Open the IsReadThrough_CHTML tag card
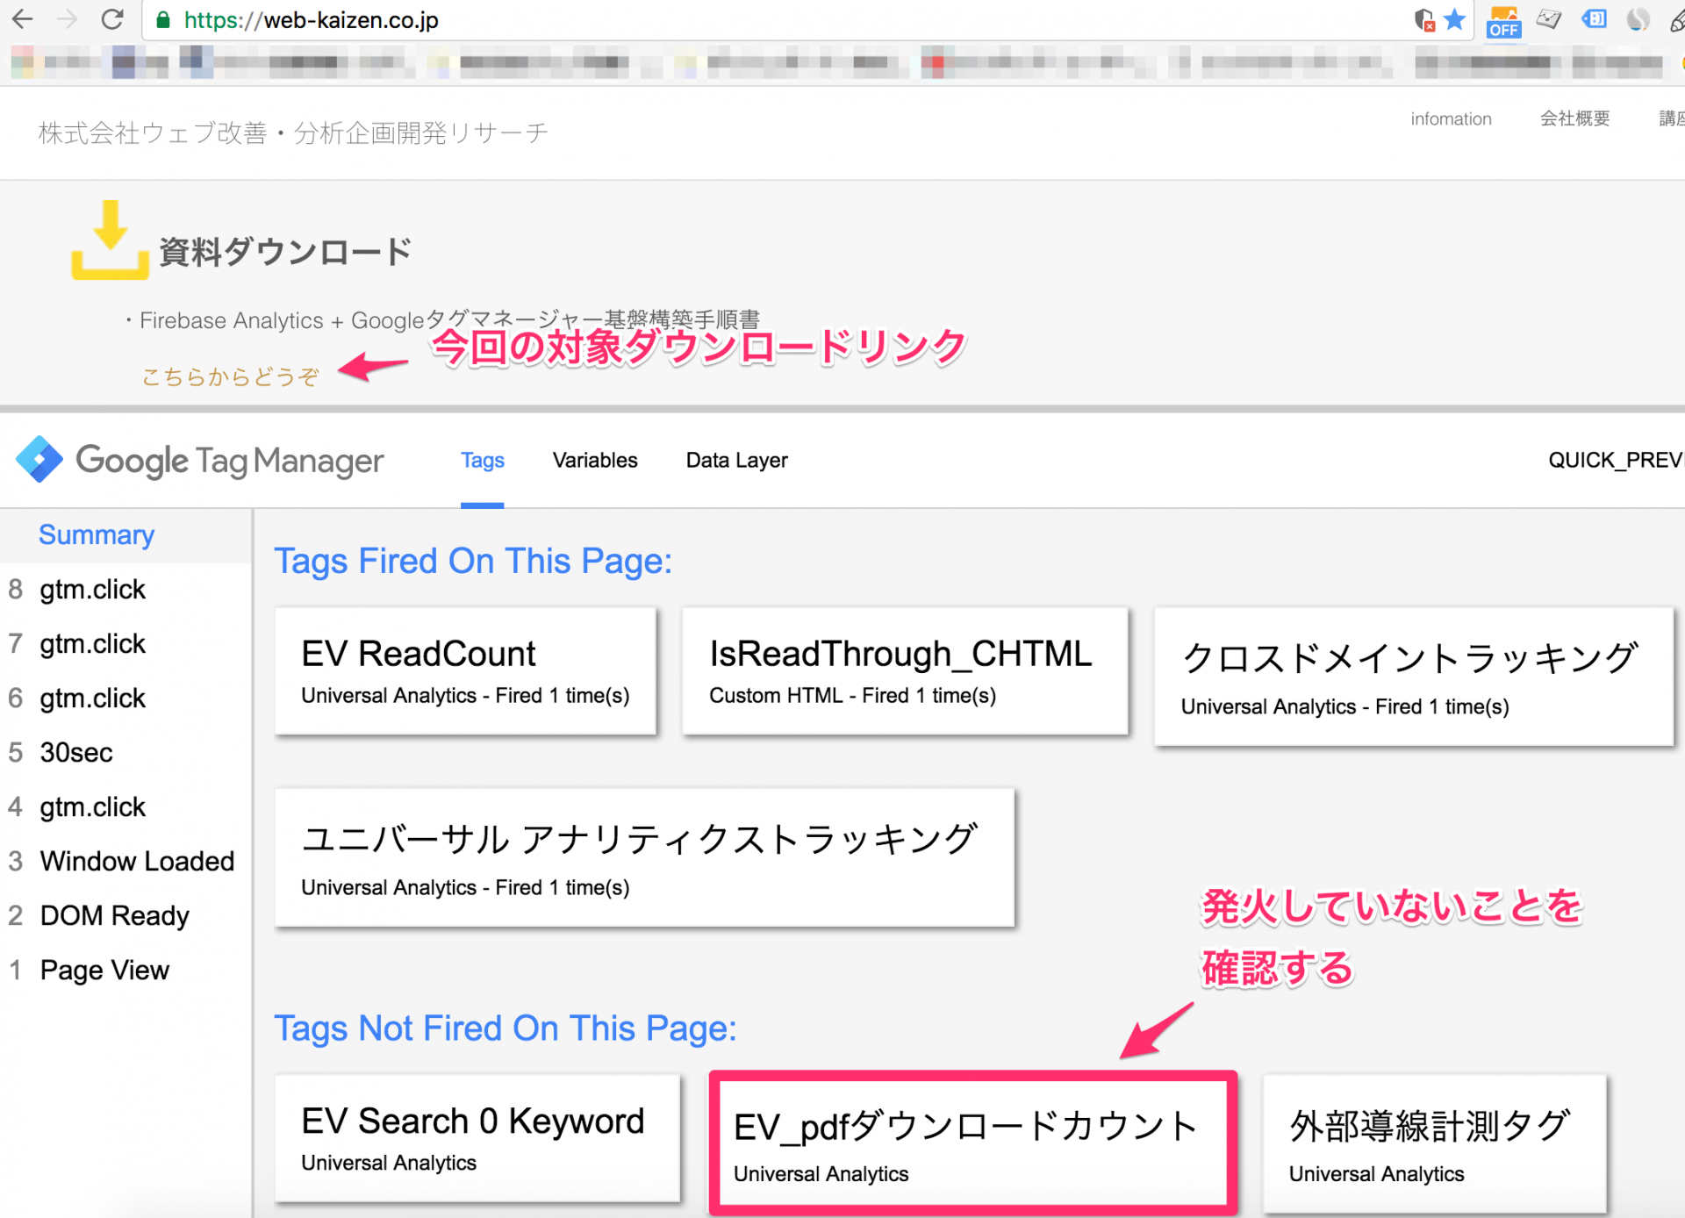The height and width of the screenshot is (1218, 1685). (x=905, y=671)
